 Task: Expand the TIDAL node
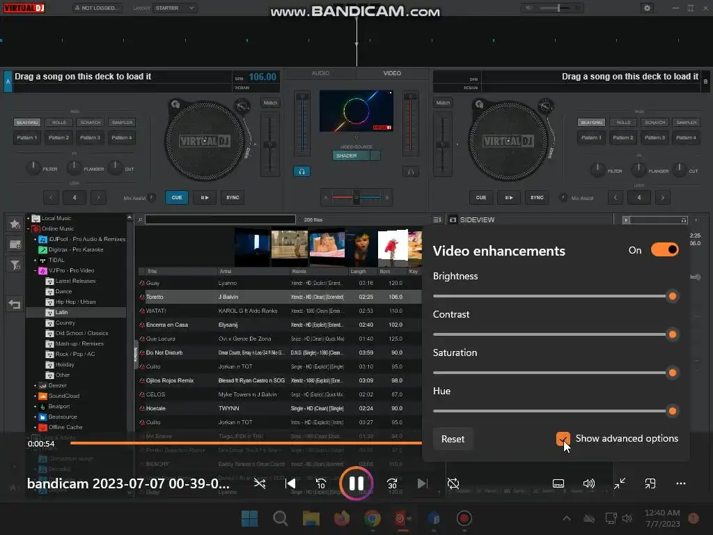(35, 261)
